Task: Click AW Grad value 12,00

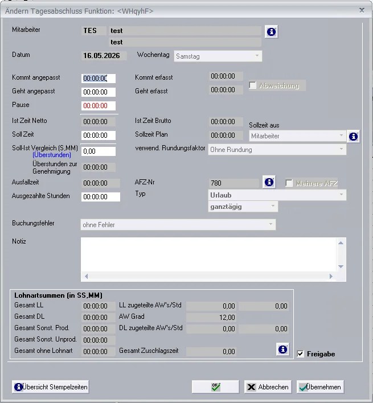Action: pos(211,318)
